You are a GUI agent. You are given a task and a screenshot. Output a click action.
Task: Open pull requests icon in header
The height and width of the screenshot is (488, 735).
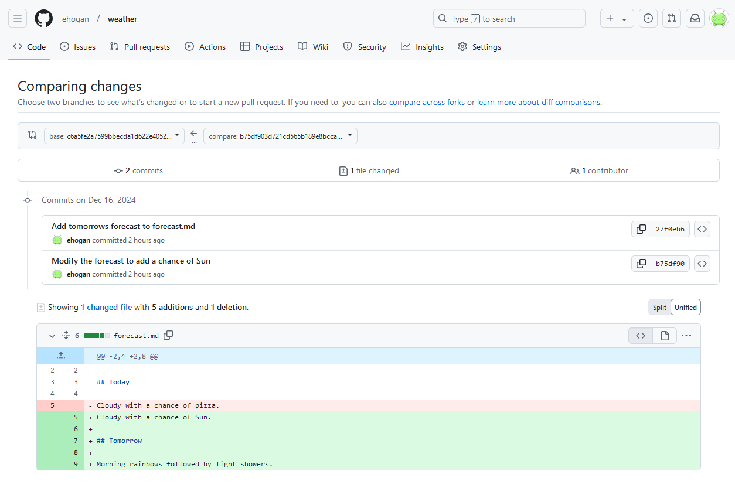[x=672, y=18]
